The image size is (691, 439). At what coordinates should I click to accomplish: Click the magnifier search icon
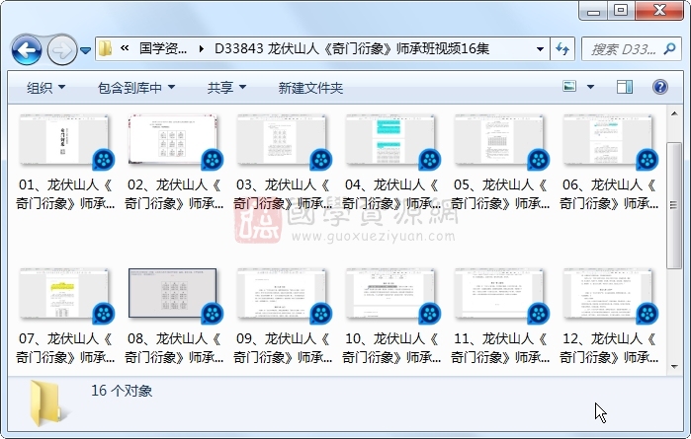click(669, 48)
